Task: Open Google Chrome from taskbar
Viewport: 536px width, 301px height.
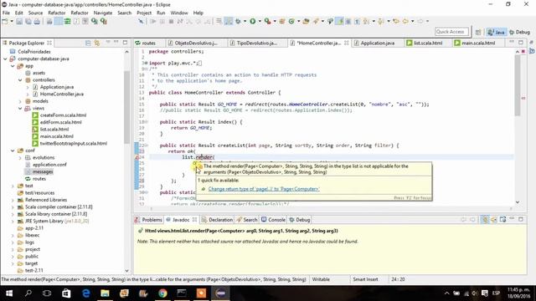Action: pyautogui.click(x=162, y=293)
